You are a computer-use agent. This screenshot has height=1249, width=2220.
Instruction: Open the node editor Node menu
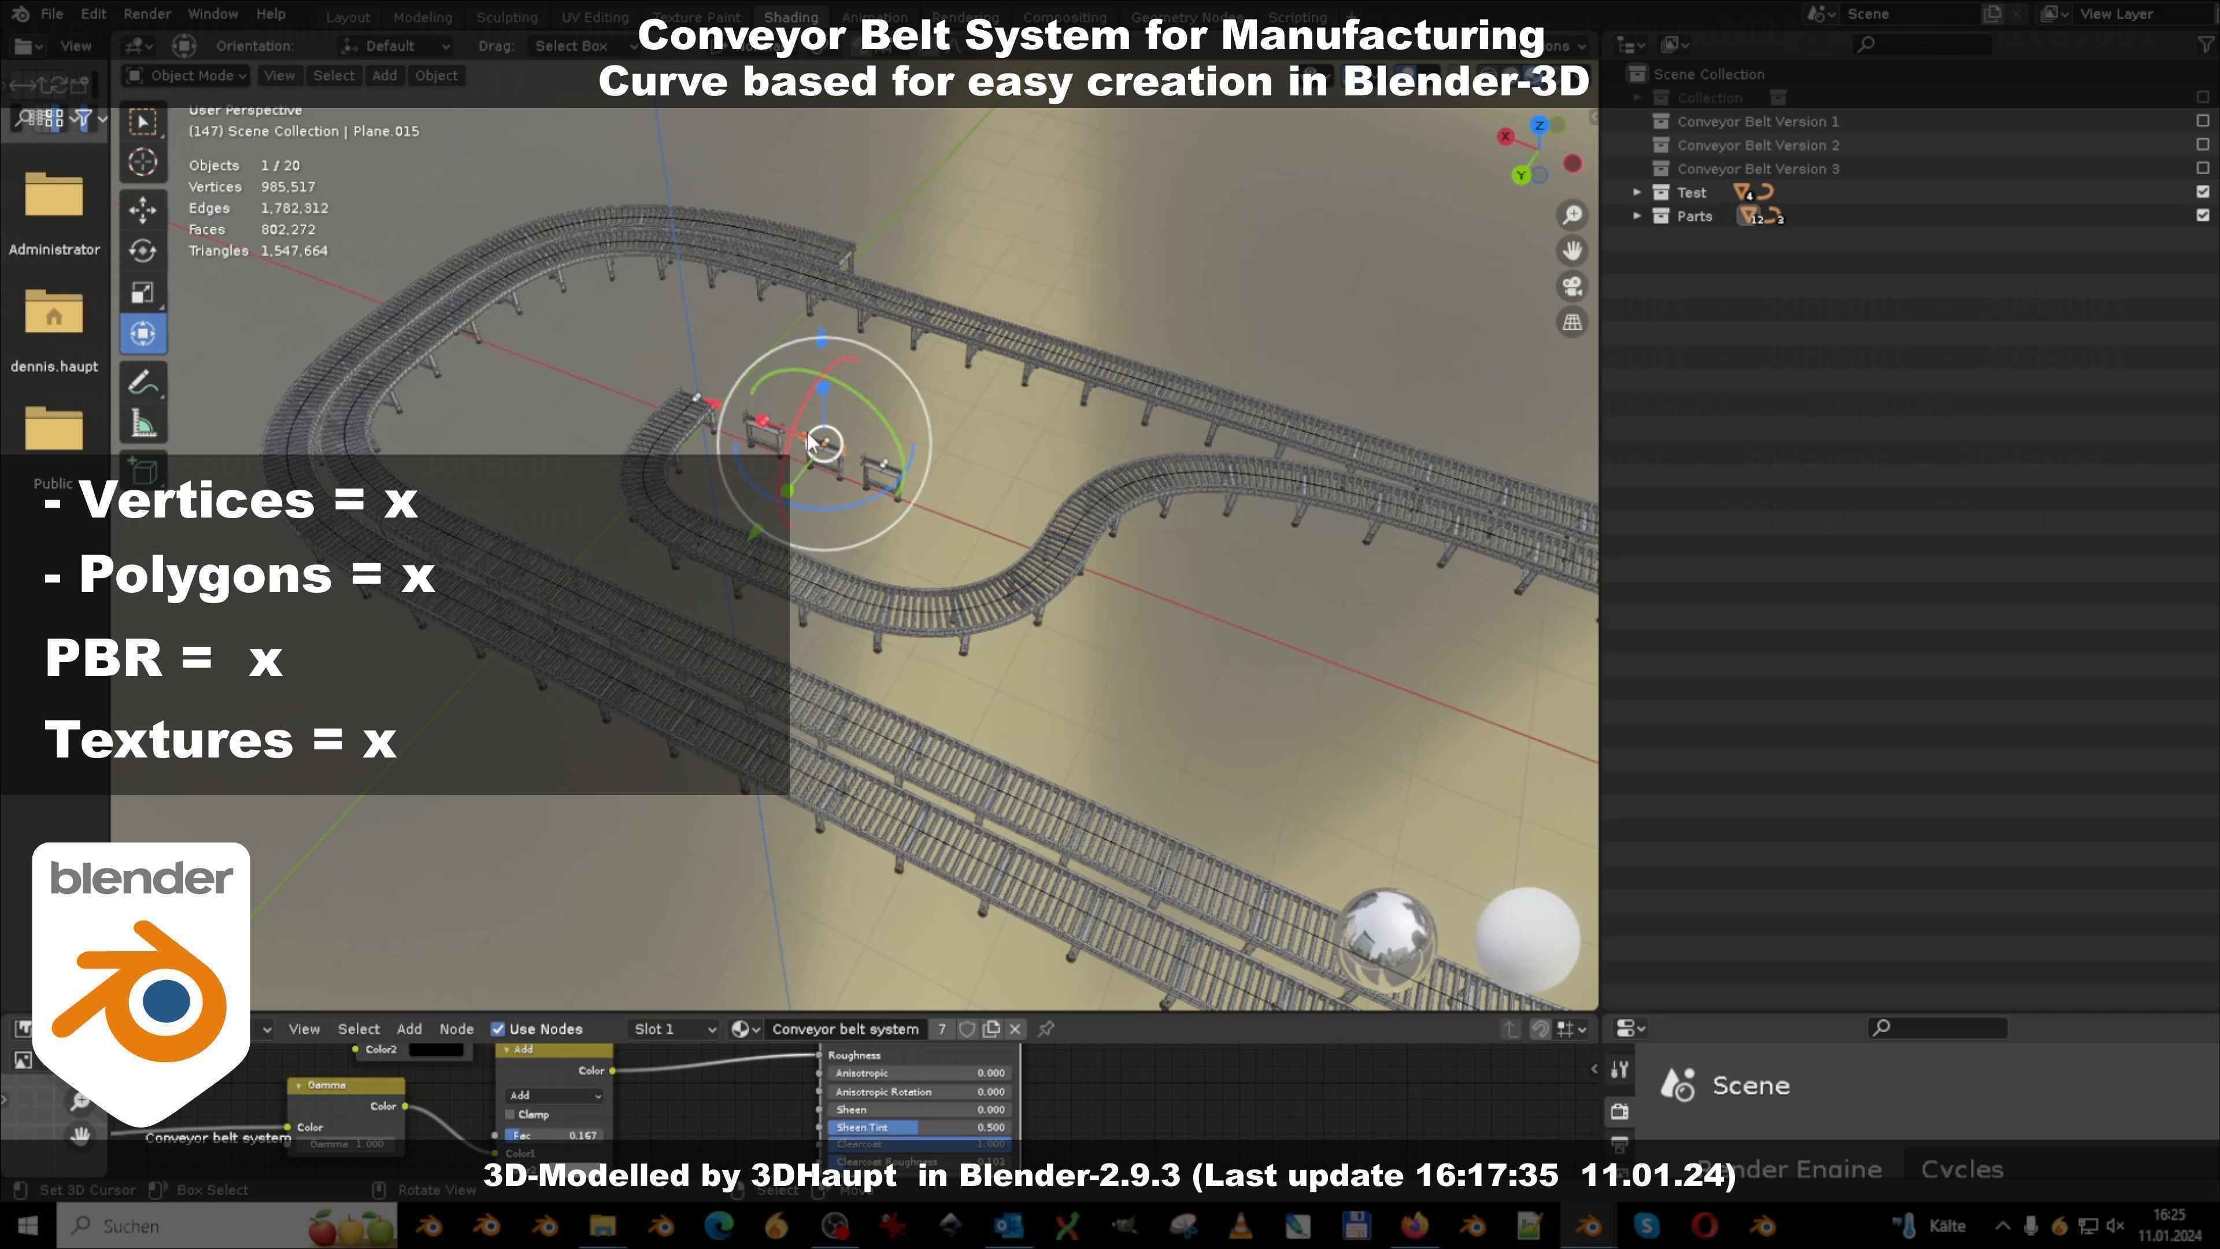pyautogui.click(x=456, y=1028)
